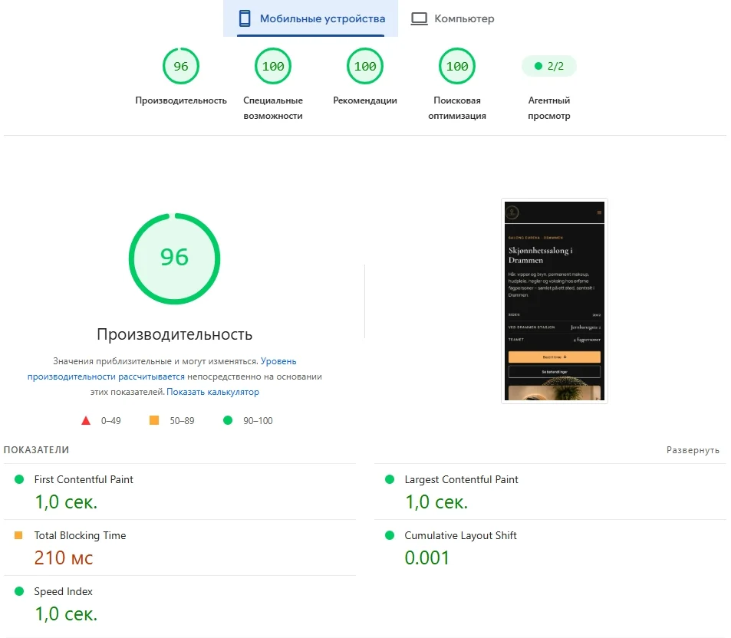Open Производительность score gauge 96 at top

[x=181, y=66]
